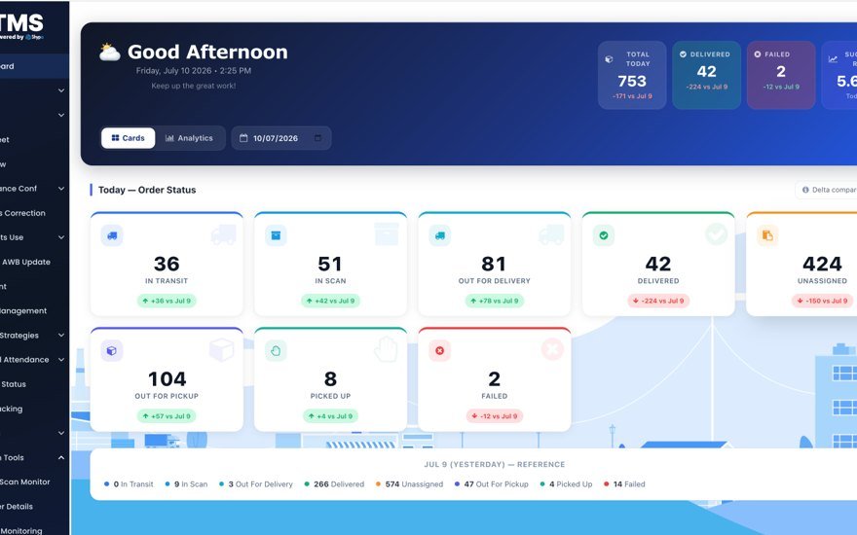Collapse the Tools sidebar section chevron
This screenshot has height=535, width=857.
61,457
